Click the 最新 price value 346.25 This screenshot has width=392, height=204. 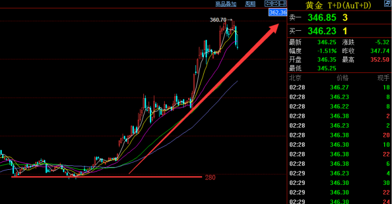pyautogui.click(x=326, y=42)
